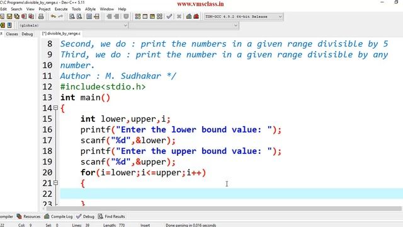Image resolution: width=403 pixels, height=227 pixels.
Task: Click the Print toolbar icon
Action: [41, 16]
